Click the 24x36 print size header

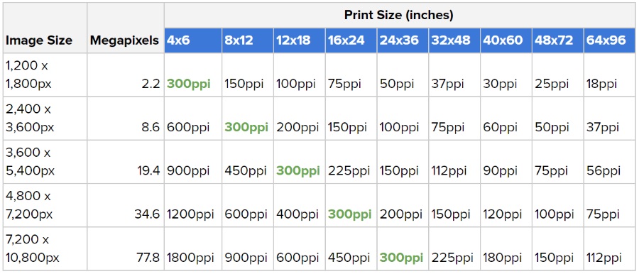pos(403,40)
